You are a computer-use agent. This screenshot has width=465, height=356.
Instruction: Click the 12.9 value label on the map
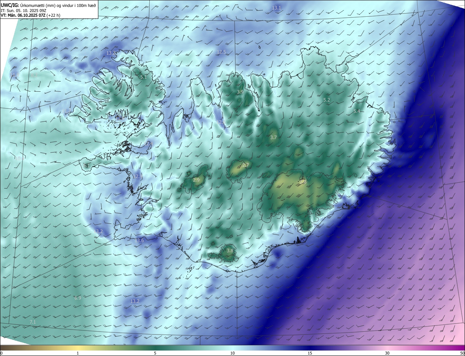coord(138,177)
